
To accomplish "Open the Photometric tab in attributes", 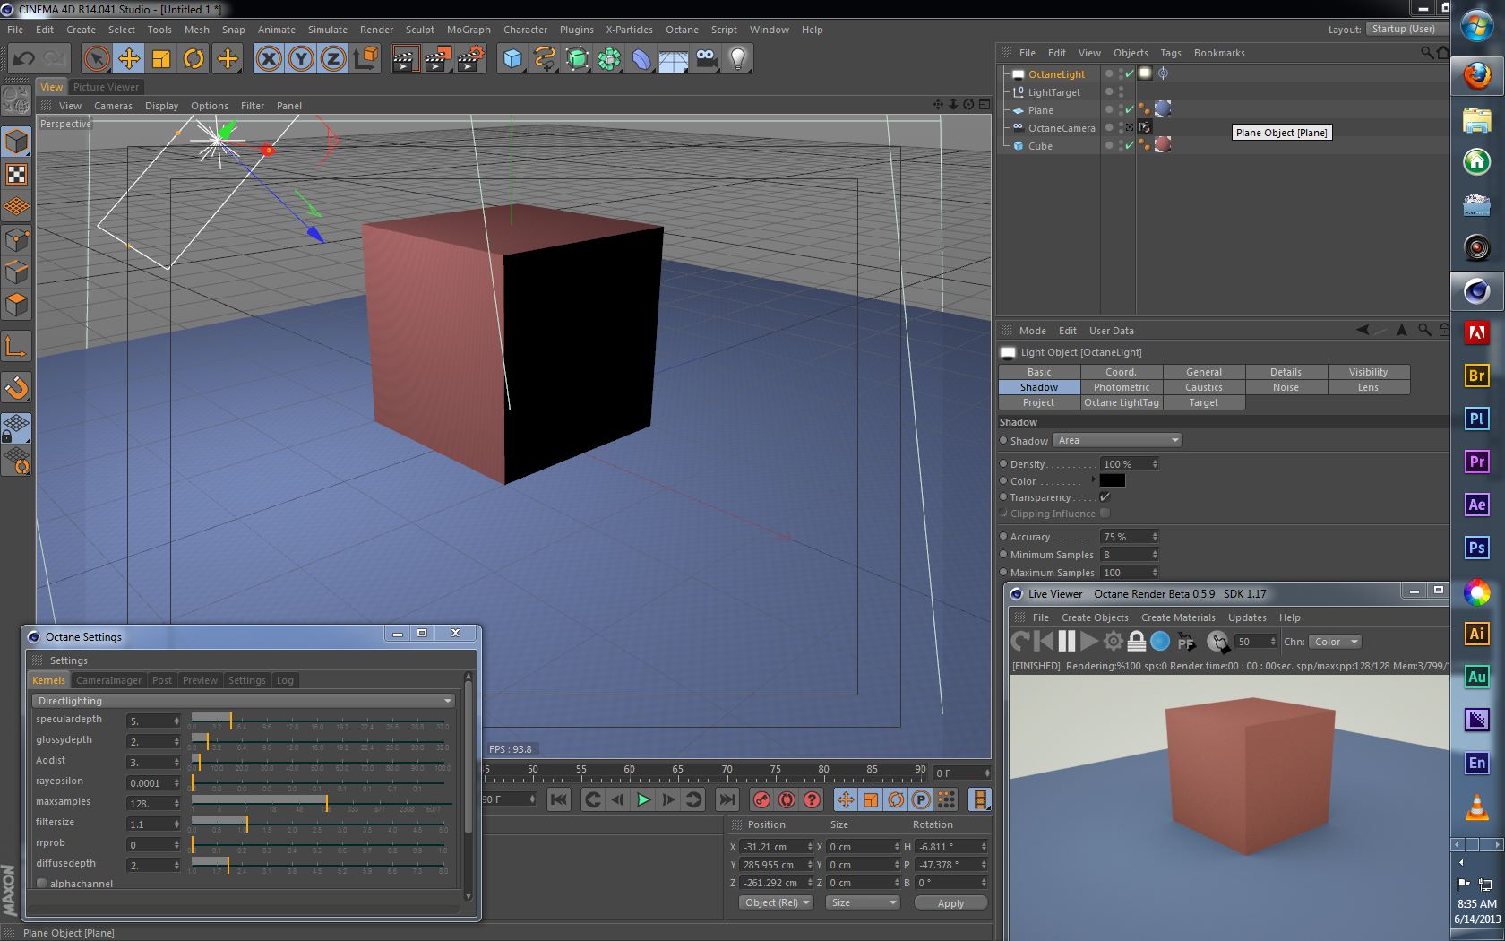I will 1122,387.
